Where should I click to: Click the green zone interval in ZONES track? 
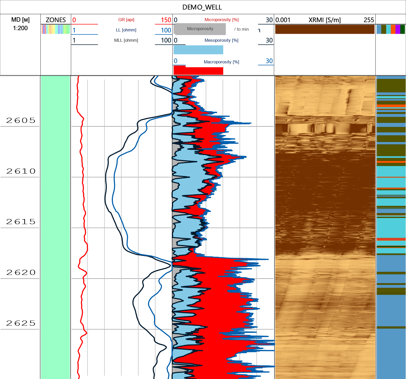tap(56, 227)
